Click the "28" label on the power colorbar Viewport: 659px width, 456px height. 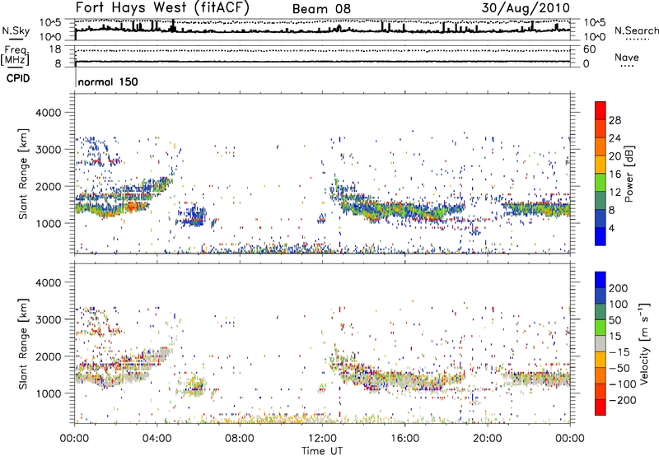[615, 120]
